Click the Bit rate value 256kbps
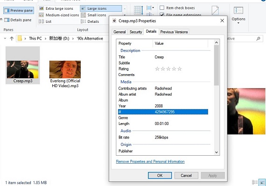The width and height of the screenshot is (266, 186). tap(161, 138)
